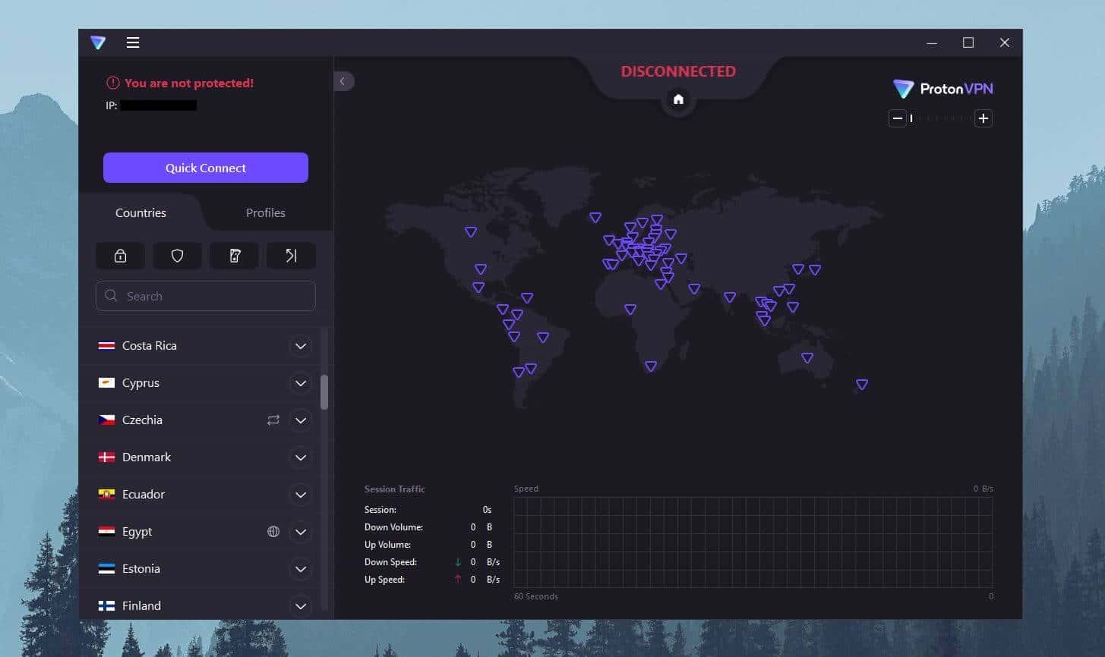The image size is (1105, 657).
Task: Select the New Zealand server marker on map
Action: 862,385
